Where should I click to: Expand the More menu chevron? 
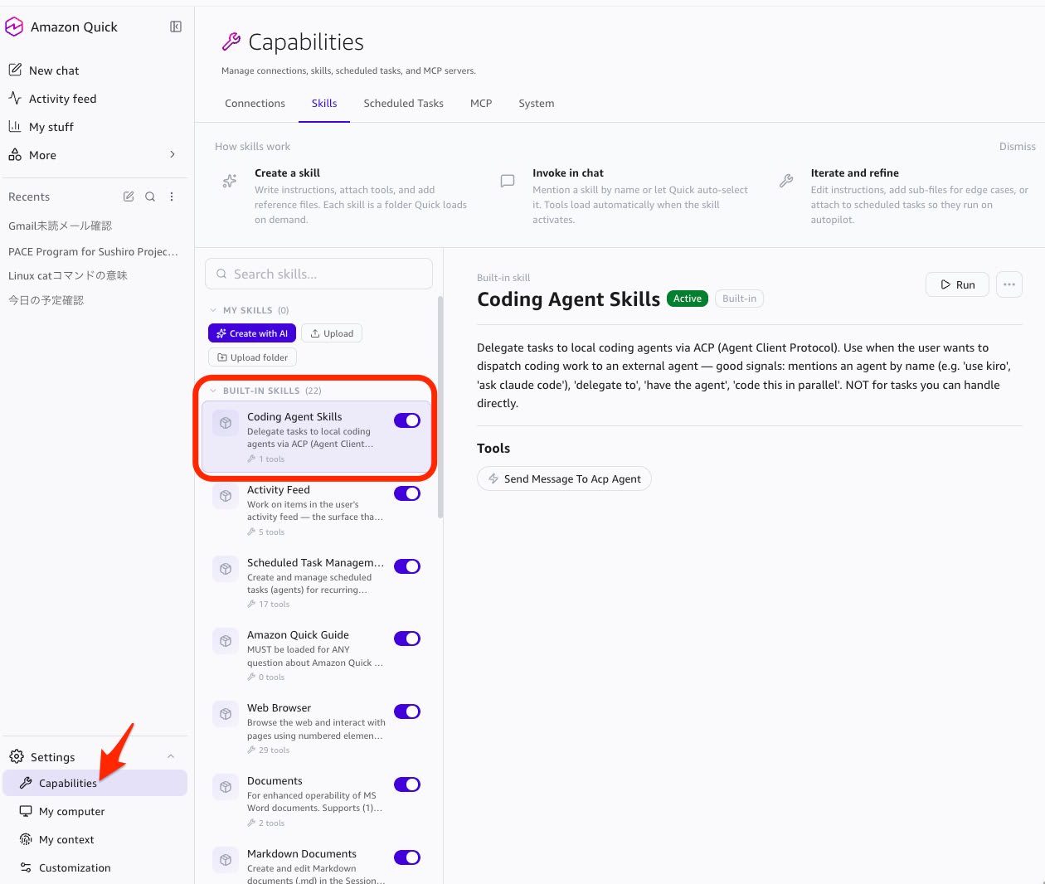click(173, 154)
